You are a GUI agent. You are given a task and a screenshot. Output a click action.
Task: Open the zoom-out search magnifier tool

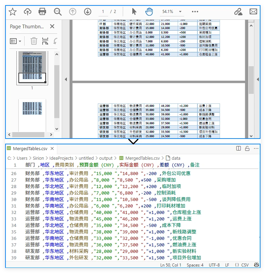(x=58, y=12)
